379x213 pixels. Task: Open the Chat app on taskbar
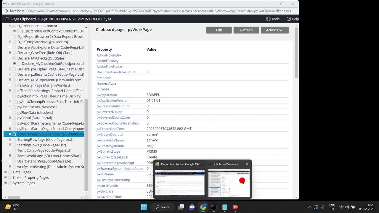[x=192, y=207]
